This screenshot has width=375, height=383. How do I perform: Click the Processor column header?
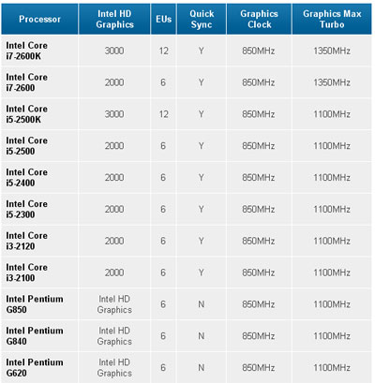(39, 19)
